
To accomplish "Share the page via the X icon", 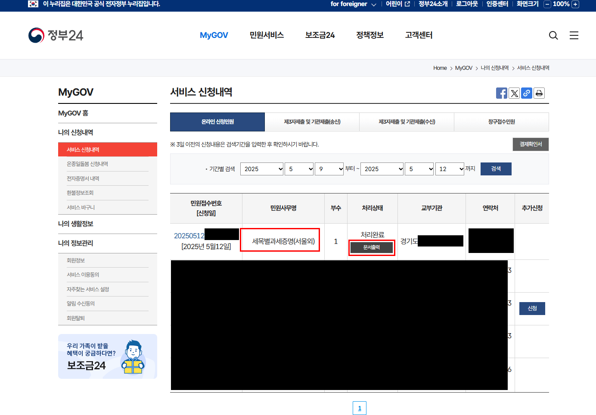I will click(x=514, y=93).
